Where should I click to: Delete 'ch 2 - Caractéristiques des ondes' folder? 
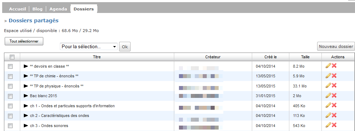point(334,115)
